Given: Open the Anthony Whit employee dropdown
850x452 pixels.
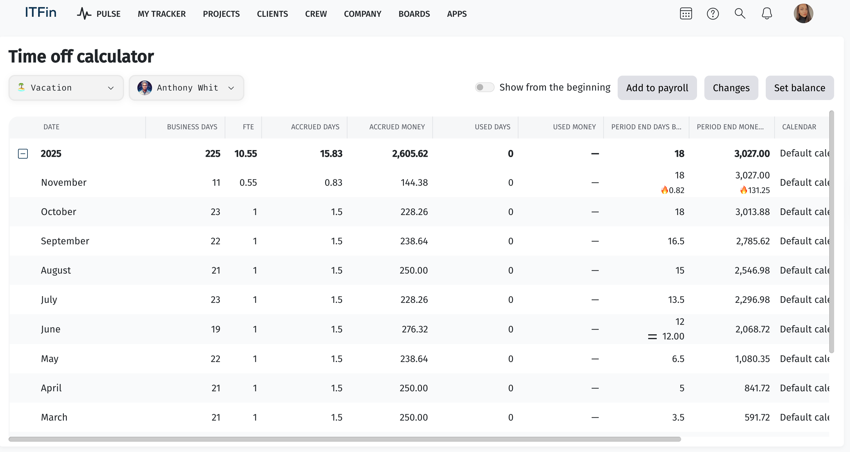Looking at the screenshot, I should (x=186, y=88).
